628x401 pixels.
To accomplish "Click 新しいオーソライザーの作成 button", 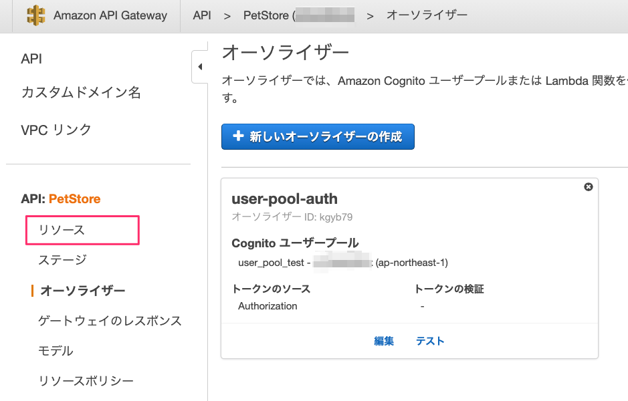I will pyautogui.click(x=318, y=136).
